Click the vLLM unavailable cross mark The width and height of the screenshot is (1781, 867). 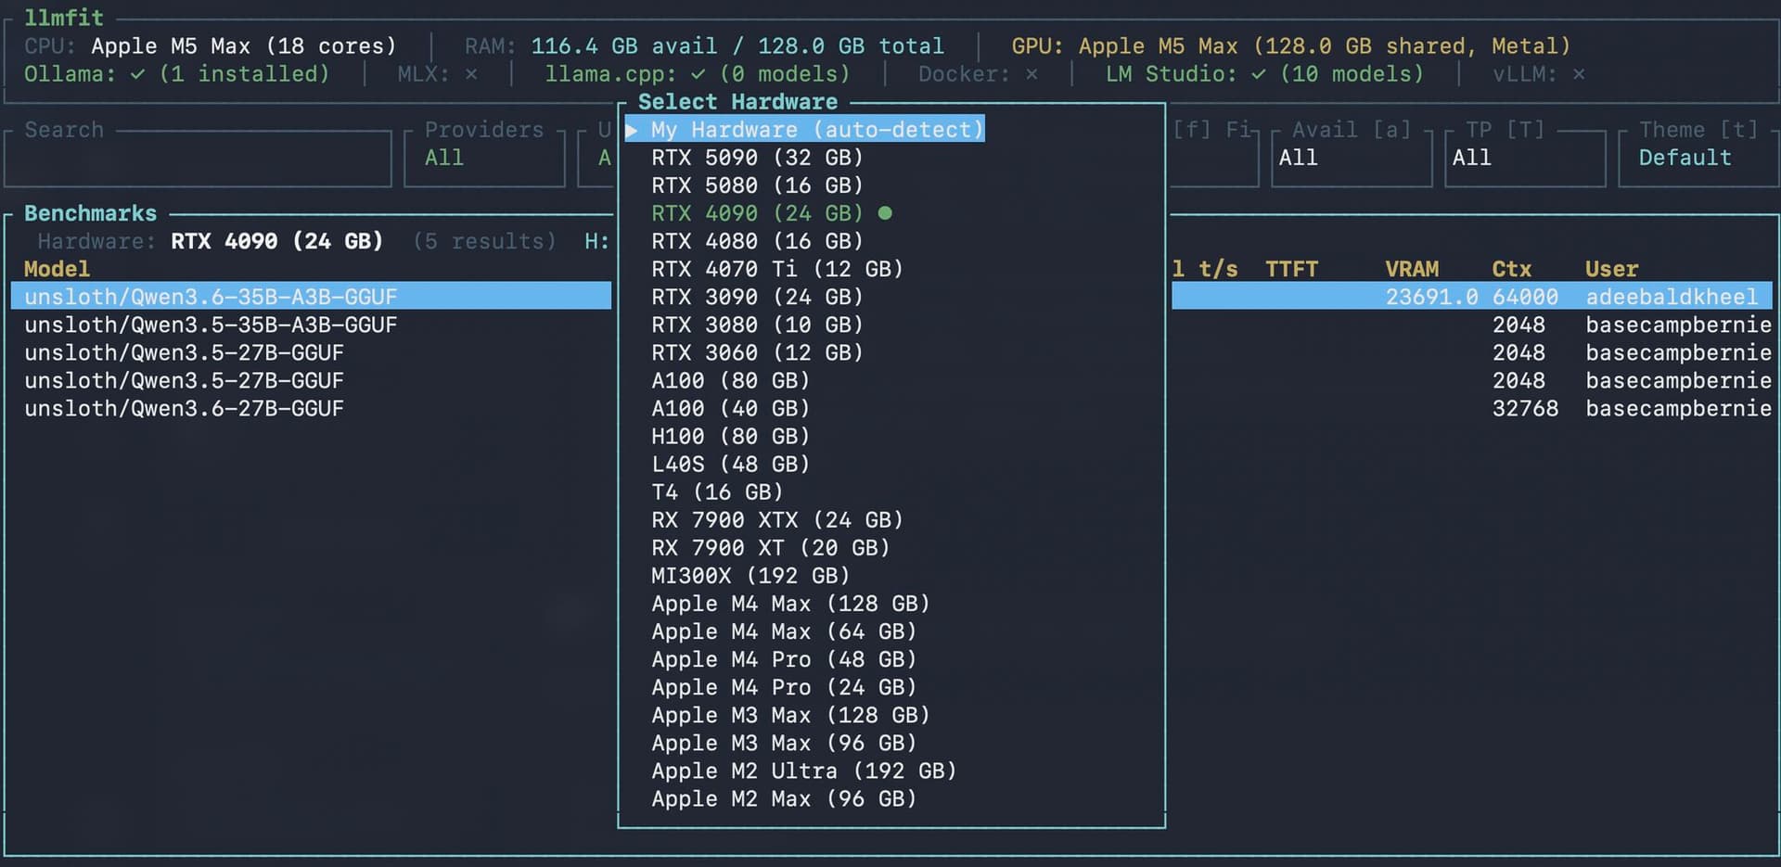pyautogui.click(x=1579, y=74)
